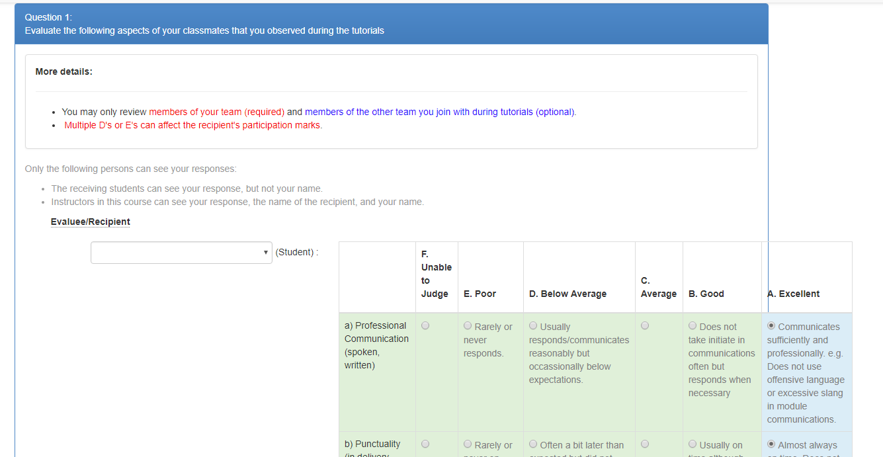
Task: Select 'F. Unable to Judge' for Professional Communication
Action: point(425,325)
